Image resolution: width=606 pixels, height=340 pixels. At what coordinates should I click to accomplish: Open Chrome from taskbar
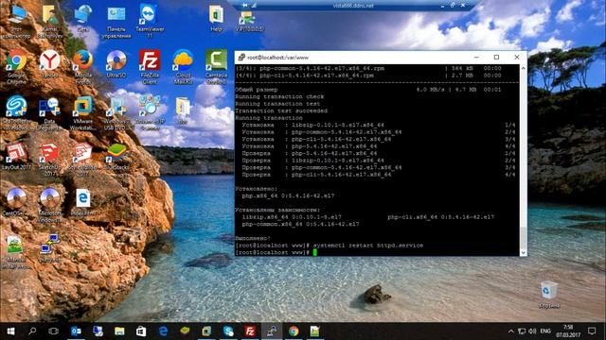tap(294, 331)
